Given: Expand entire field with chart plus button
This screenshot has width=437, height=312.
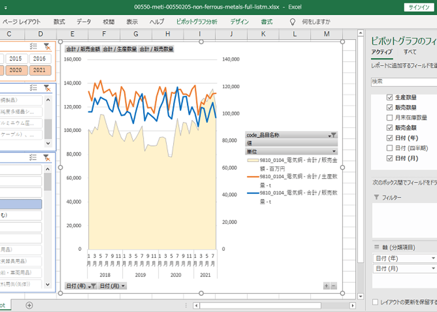Looking at the screenshot, I should click(326, 286).
